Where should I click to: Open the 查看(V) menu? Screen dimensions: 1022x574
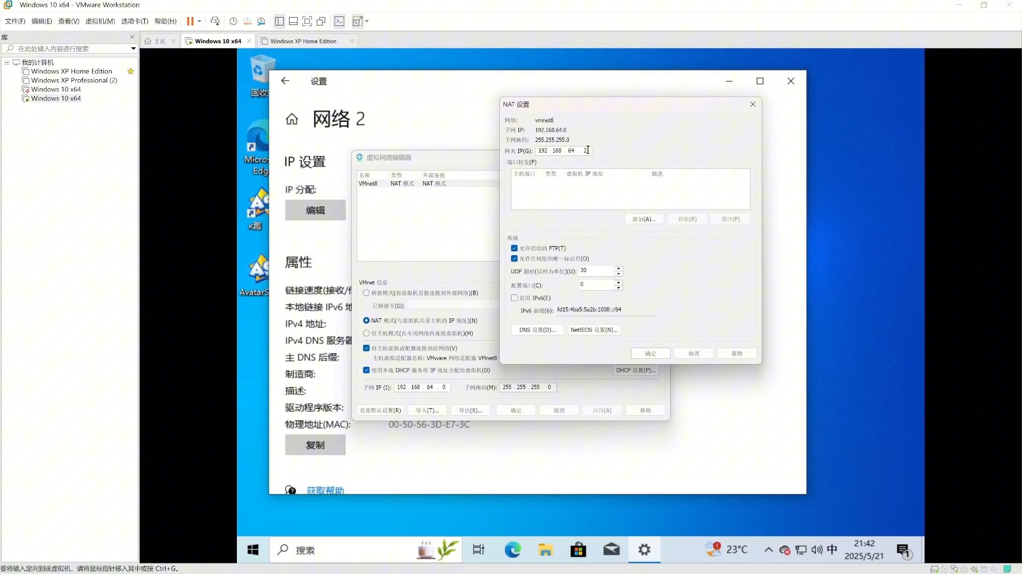click(69, 21)
